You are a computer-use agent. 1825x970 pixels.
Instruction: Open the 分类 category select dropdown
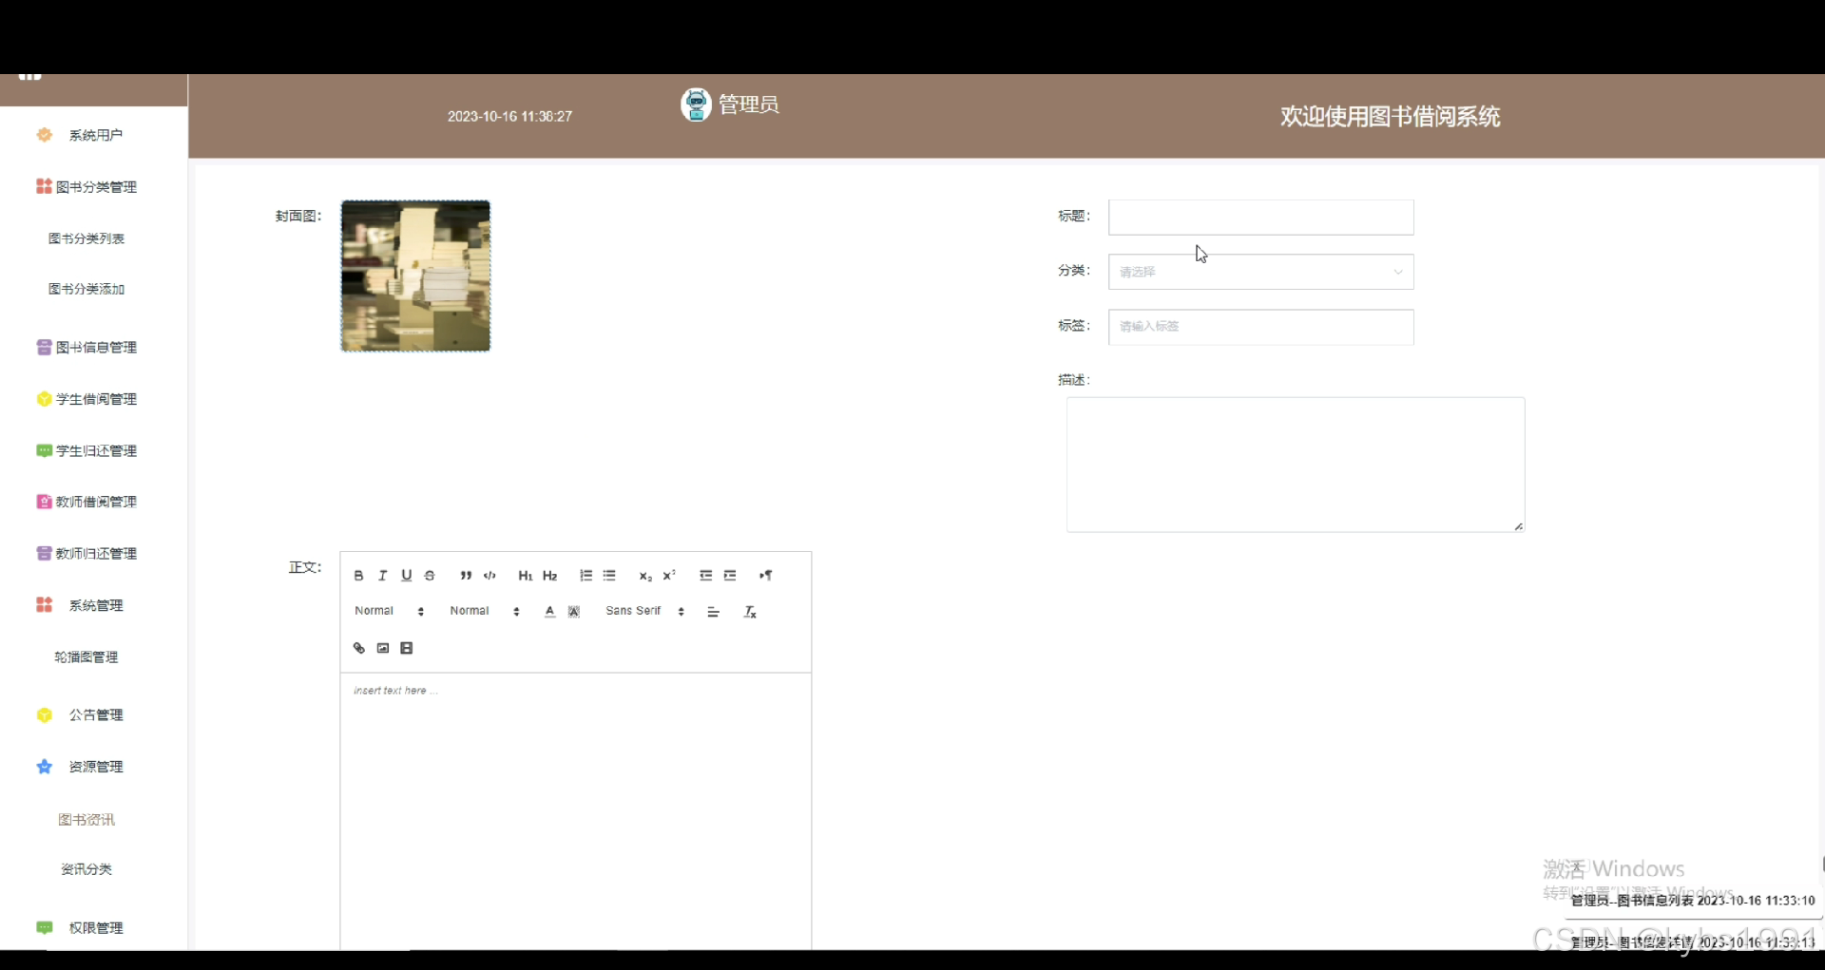point(1260,272)
